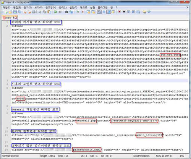Open the 파일(F) menu
This screenshot has height=159, width=191.
pyautogui.click(x=6, y=8)
